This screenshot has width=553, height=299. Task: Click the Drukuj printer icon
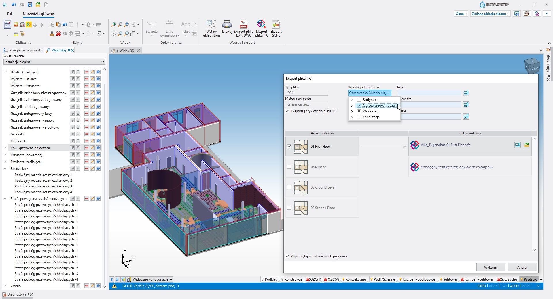(227, 24)
